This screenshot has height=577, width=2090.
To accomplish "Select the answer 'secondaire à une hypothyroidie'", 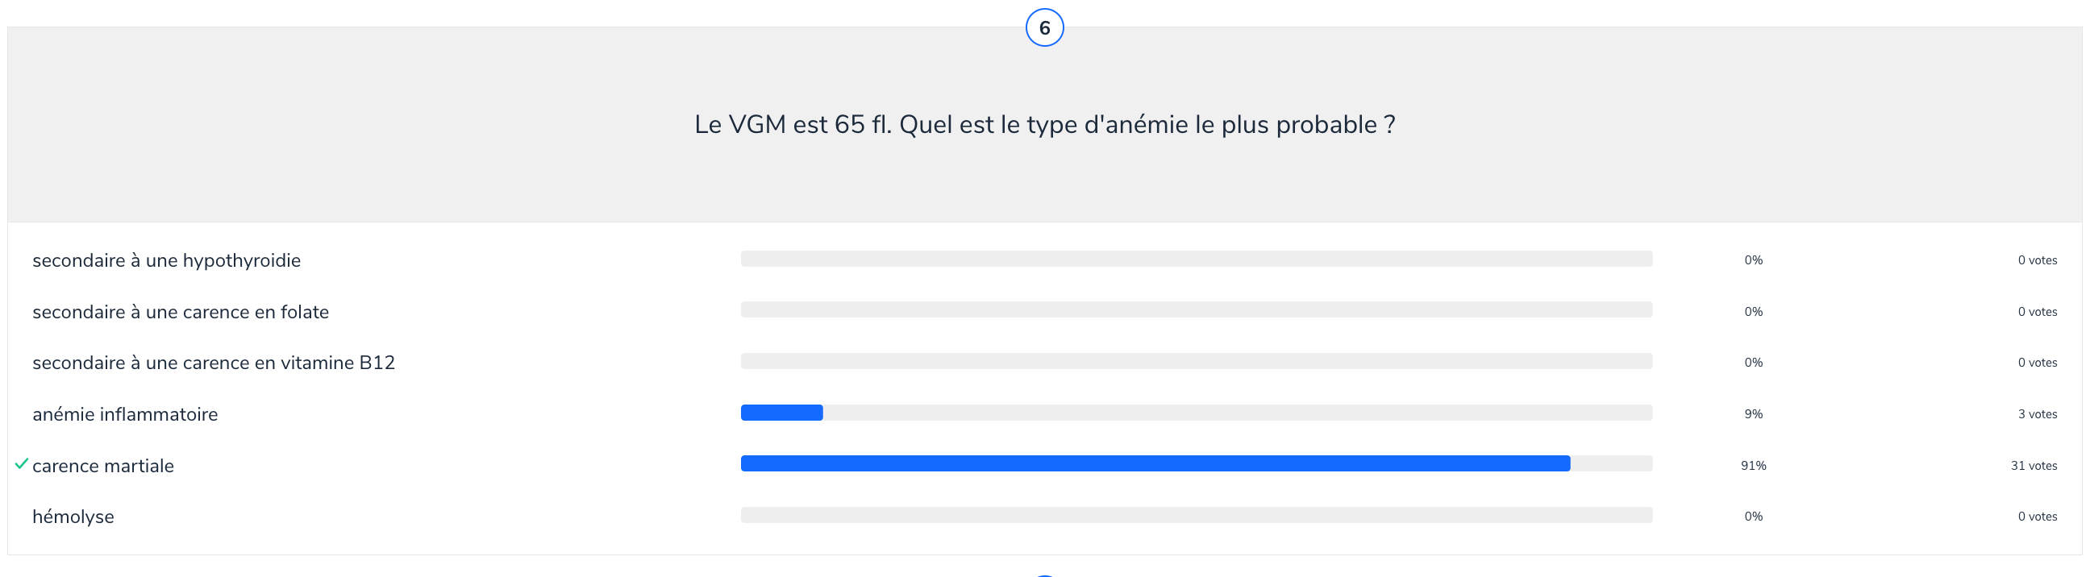I will (x=166, y=260).
